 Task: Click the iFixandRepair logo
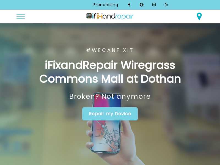coord(110,16)
